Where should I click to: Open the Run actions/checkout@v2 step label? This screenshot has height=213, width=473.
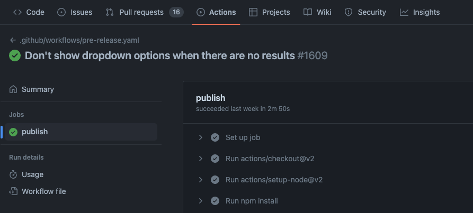click(x=270, y=159)
